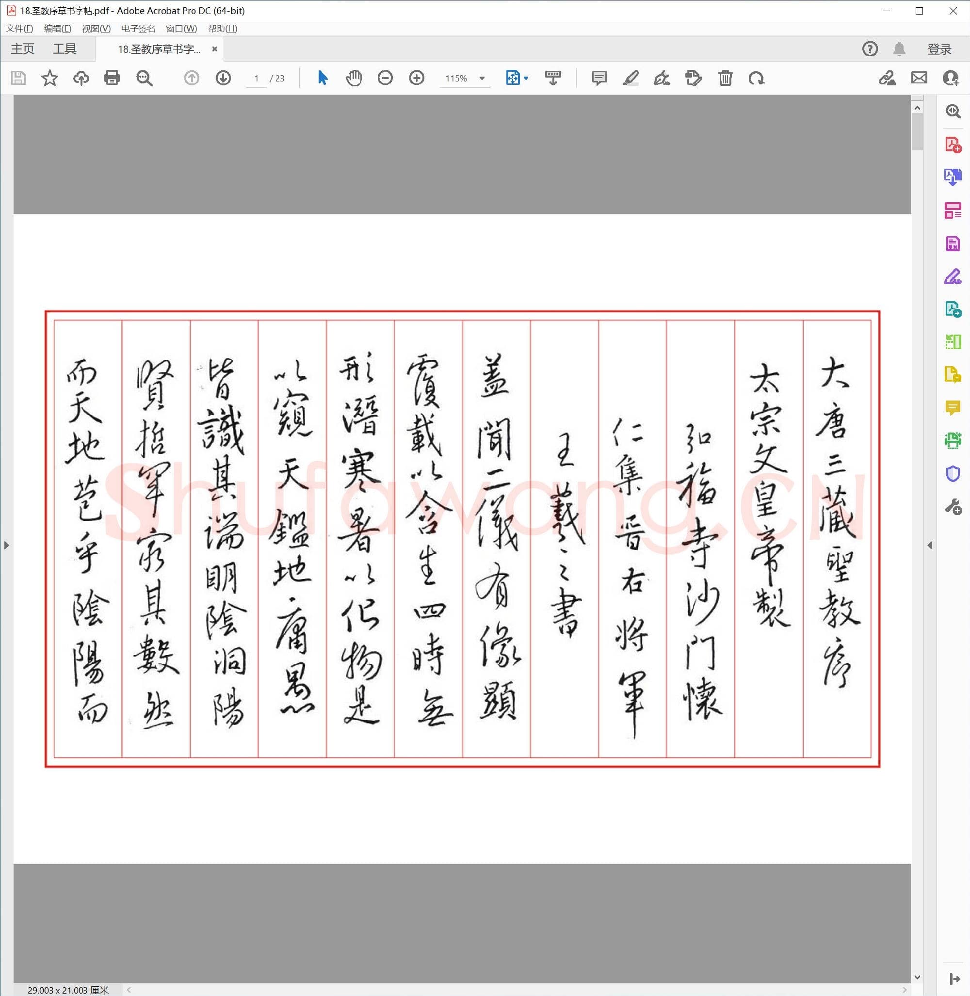Zoom out using the minus icon

386,78
